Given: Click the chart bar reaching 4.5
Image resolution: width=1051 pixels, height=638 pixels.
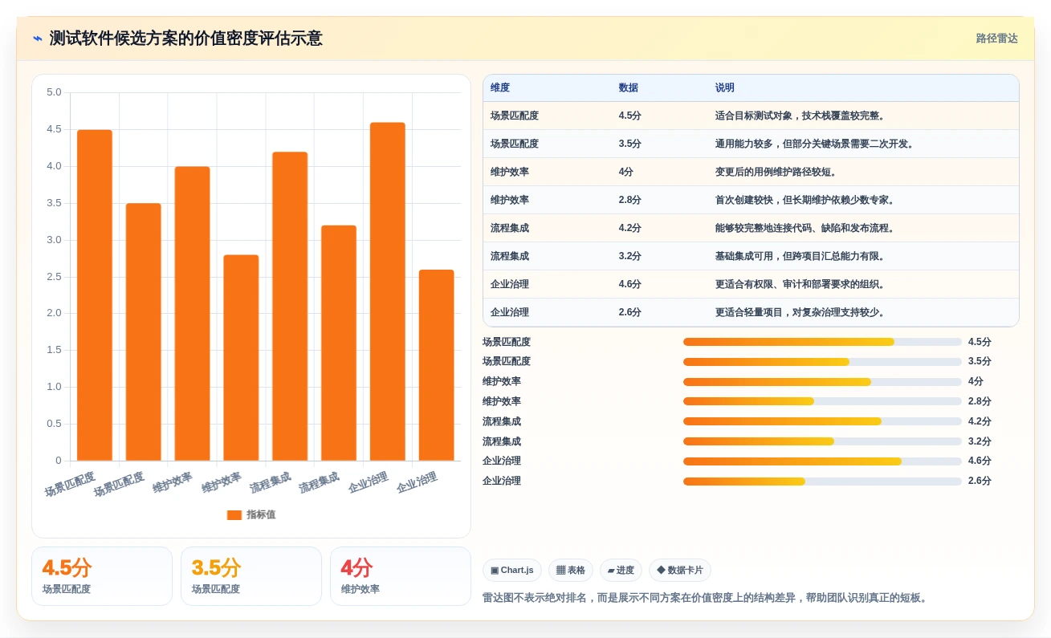Looking at the screenshot, I should [95, 295].
